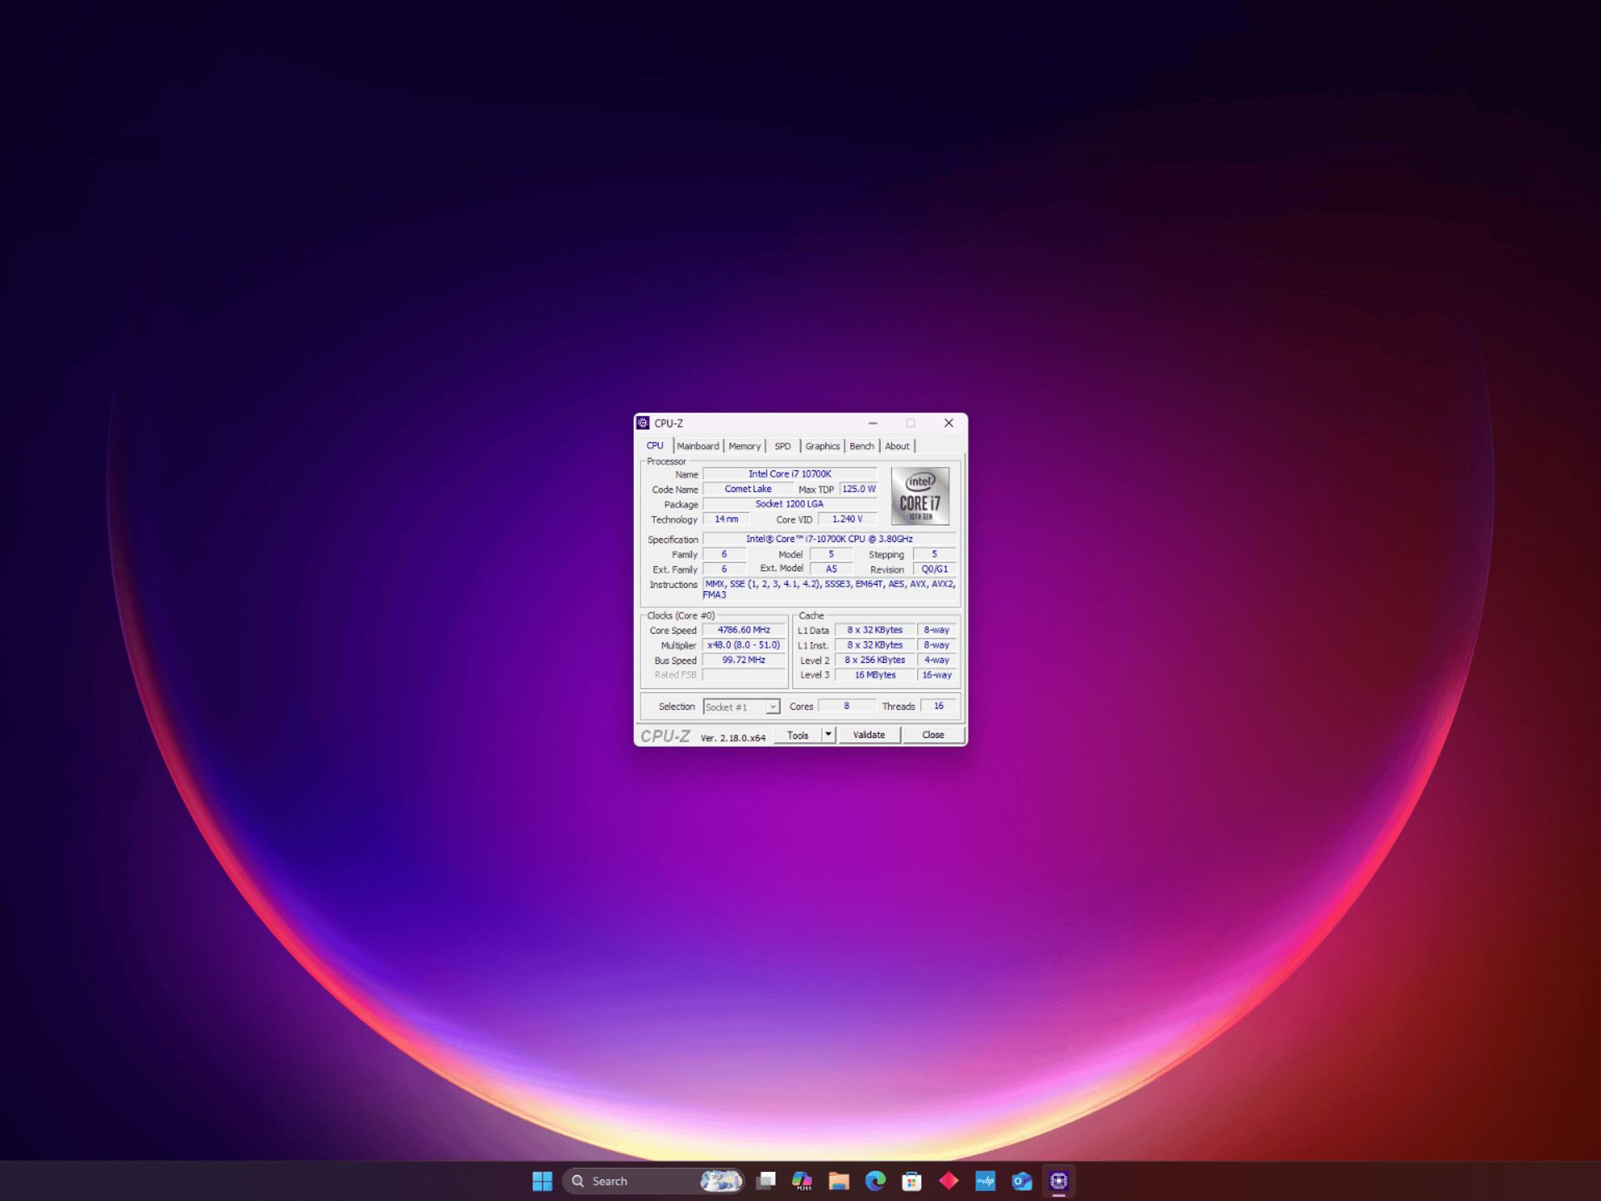The height and width of the screenshot is (1201, 1601).
Task: Click the 4-way Level 2 associativity
Action: point(937,660)
